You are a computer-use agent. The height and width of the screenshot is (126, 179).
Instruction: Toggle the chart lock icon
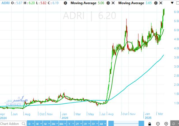click(x=150, y=124)
